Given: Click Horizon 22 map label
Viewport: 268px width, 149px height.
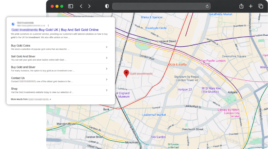Looking at the screenshot, I should click(x=185, y=90).
